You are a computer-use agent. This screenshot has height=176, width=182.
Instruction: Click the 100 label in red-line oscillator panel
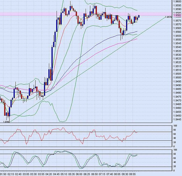(175, 126)
